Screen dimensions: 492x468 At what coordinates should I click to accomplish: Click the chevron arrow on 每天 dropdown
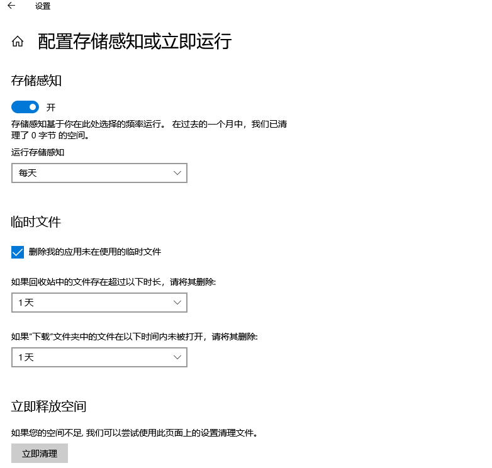(x=177, y=173)
